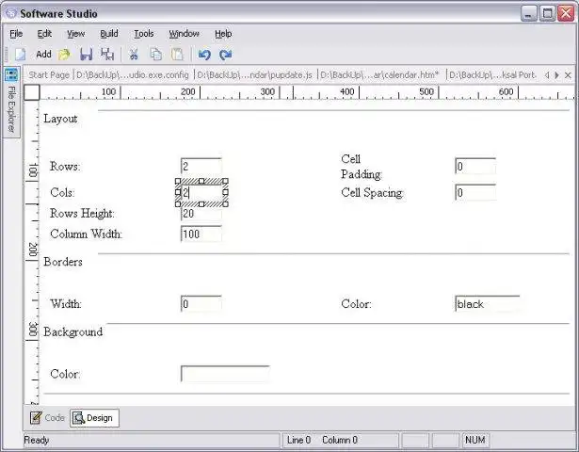Switch to the ksal Port tab
579x452 pixels.
point(492,75)
